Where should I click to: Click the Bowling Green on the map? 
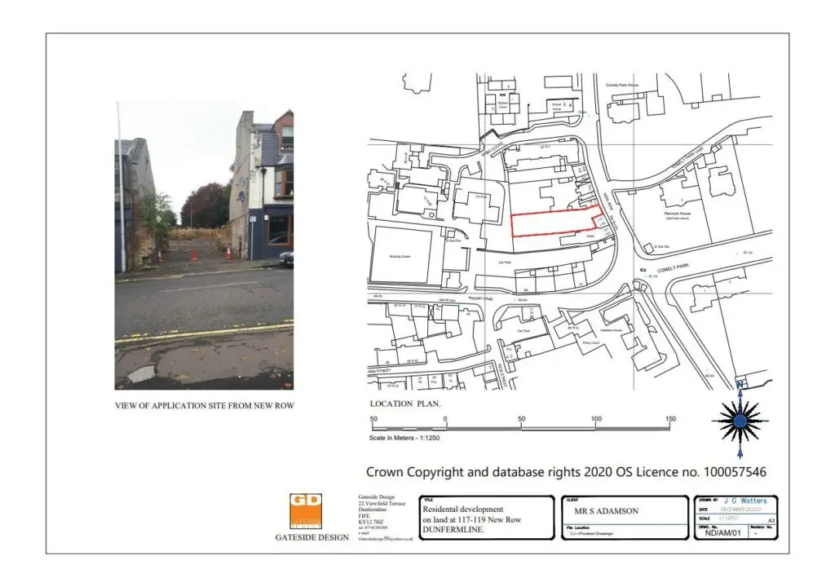tap(402, 255)
